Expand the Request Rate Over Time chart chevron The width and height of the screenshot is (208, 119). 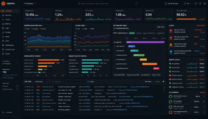click(43, 25)
